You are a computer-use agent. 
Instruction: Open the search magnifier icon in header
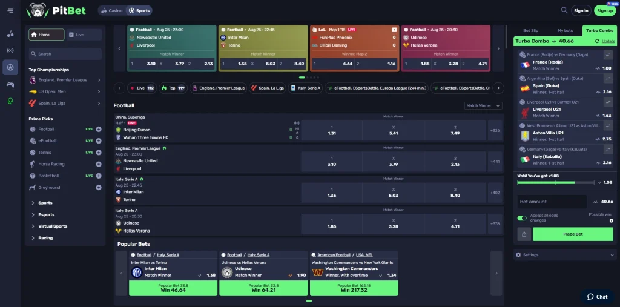[x=564, y=10]
